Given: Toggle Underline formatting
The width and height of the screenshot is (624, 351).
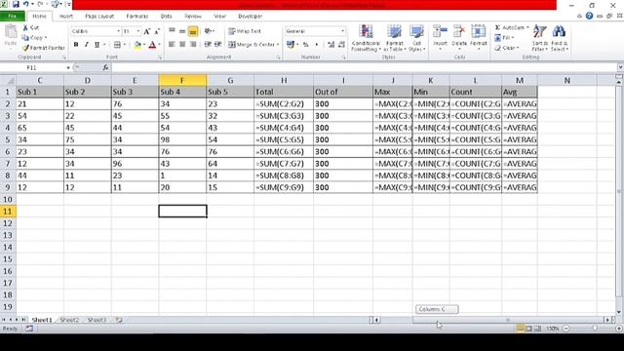Looking at the screenshot, I should (x=97, y=45).
